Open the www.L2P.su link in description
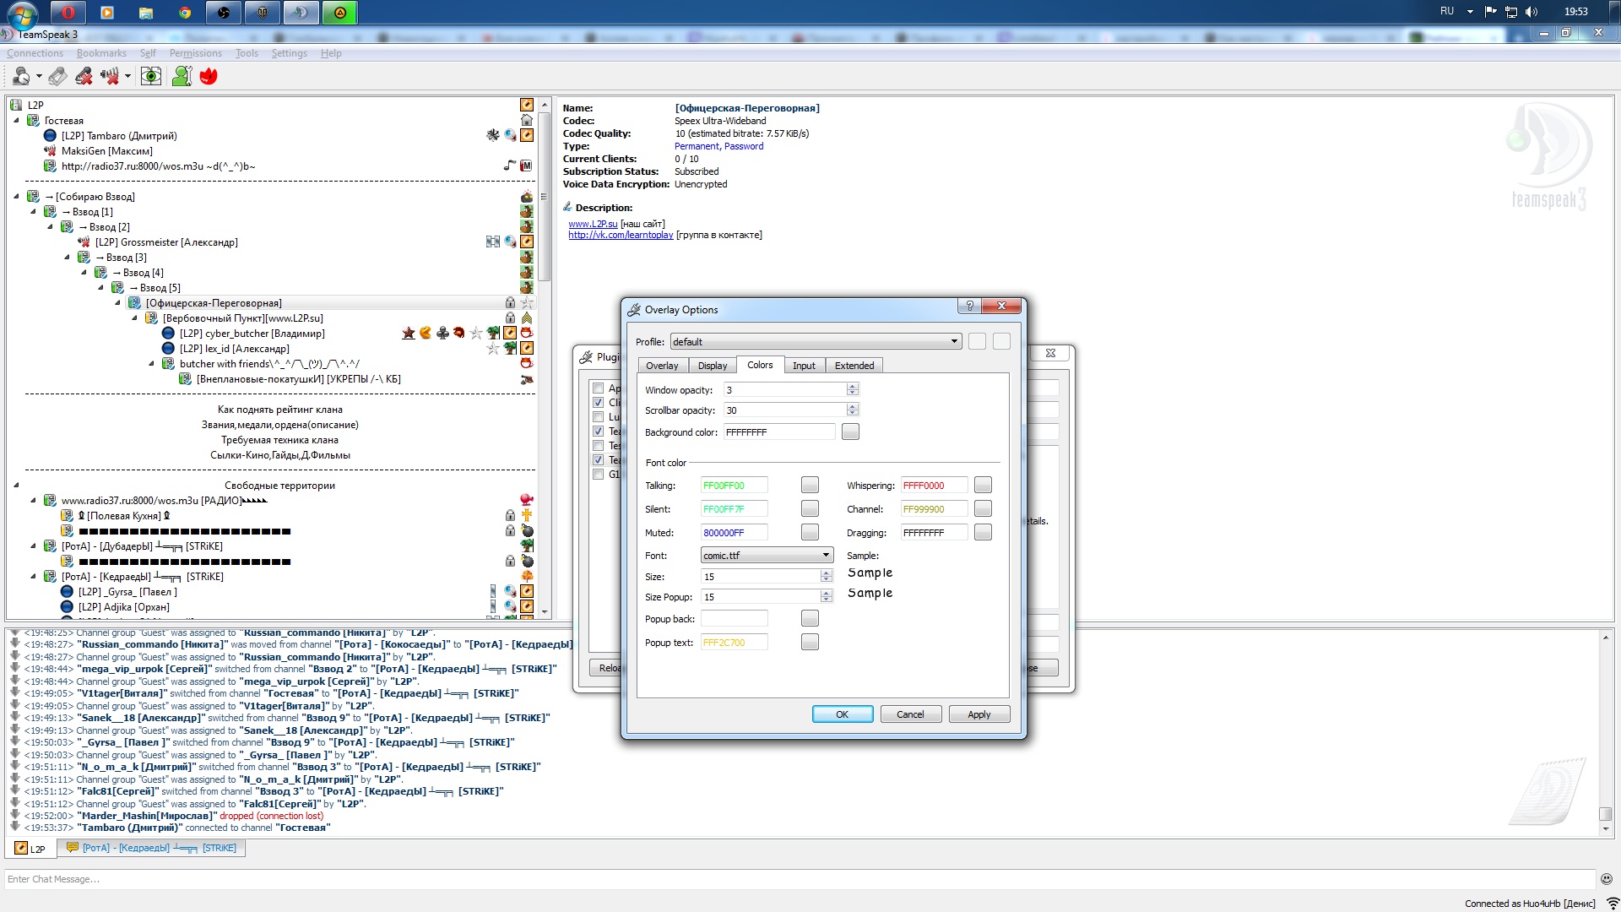 pos(593,224)
